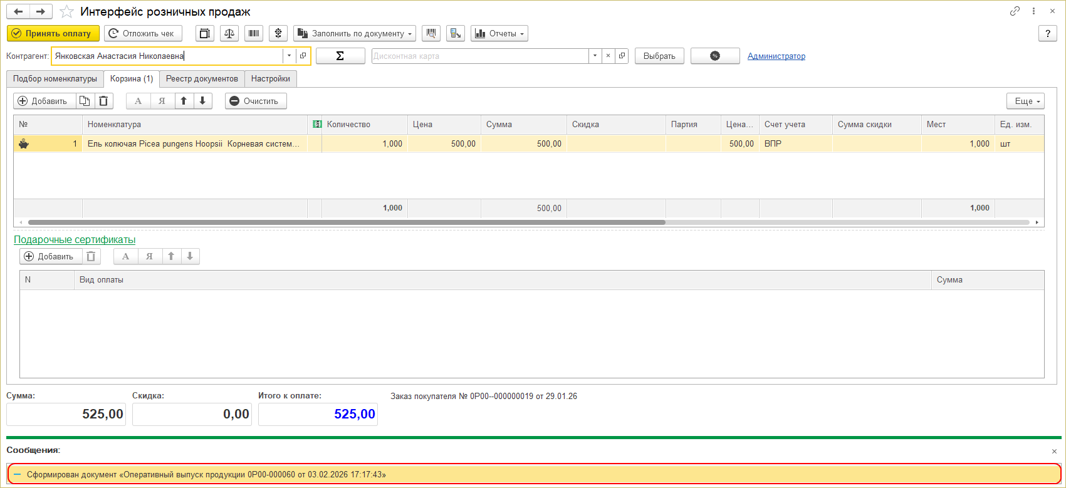Click the Выбрать button
The width and height of the screenshot is (1066, 488).
point(659,56)
